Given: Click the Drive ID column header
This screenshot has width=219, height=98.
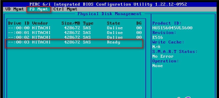Looking at the screenshot, I should click(19, 23).
